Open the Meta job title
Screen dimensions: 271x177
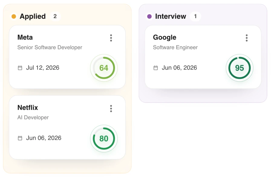25,37
